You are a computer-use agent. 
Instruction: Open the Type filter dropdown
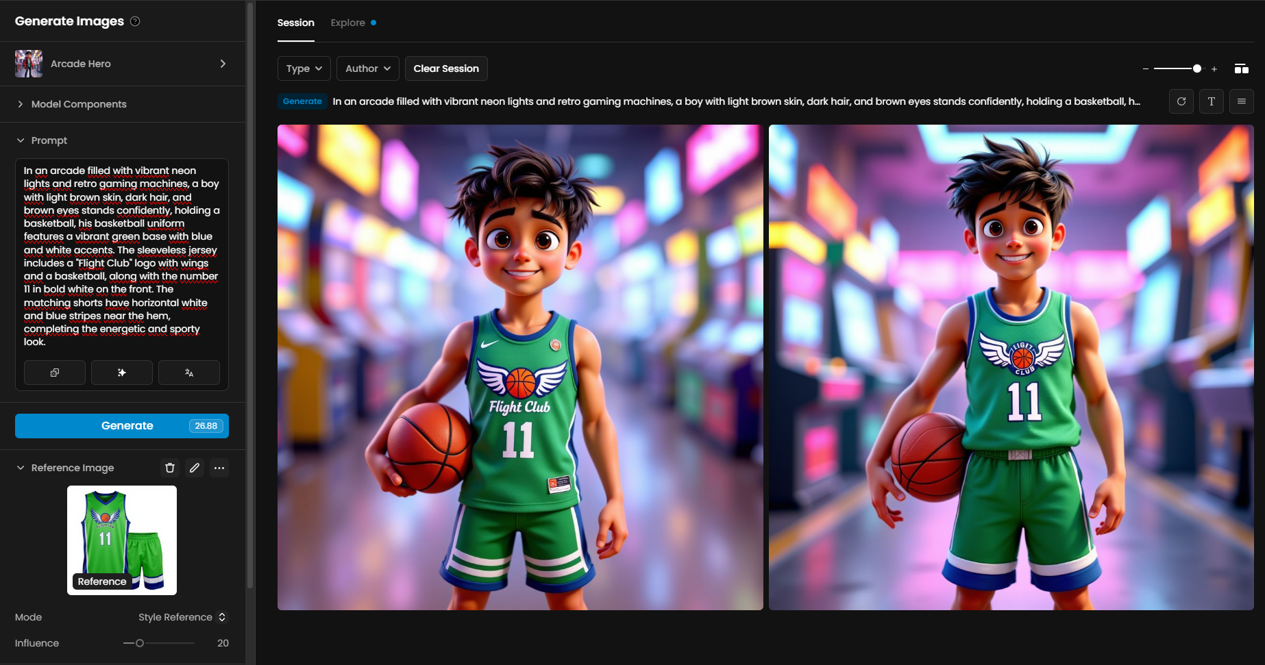click(304, 68)
